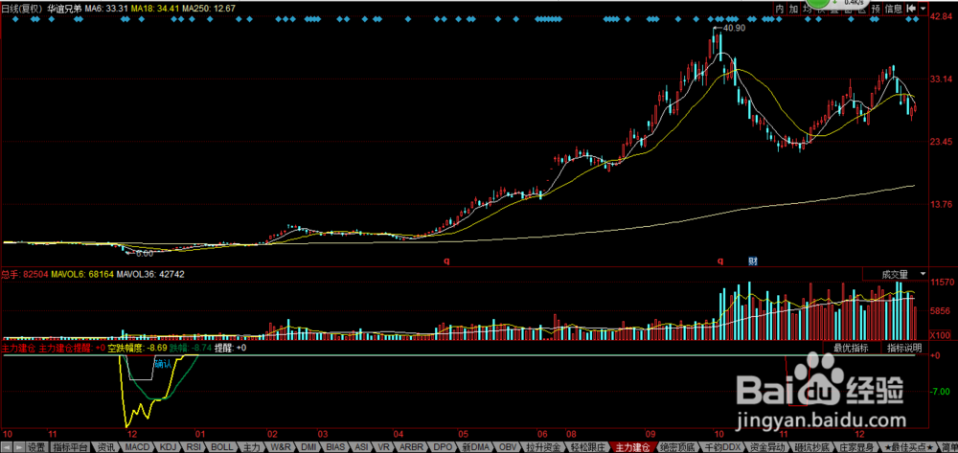958x453 pixels.
Task: Click the 13.76 price axis value
Action: click(941, 204)
